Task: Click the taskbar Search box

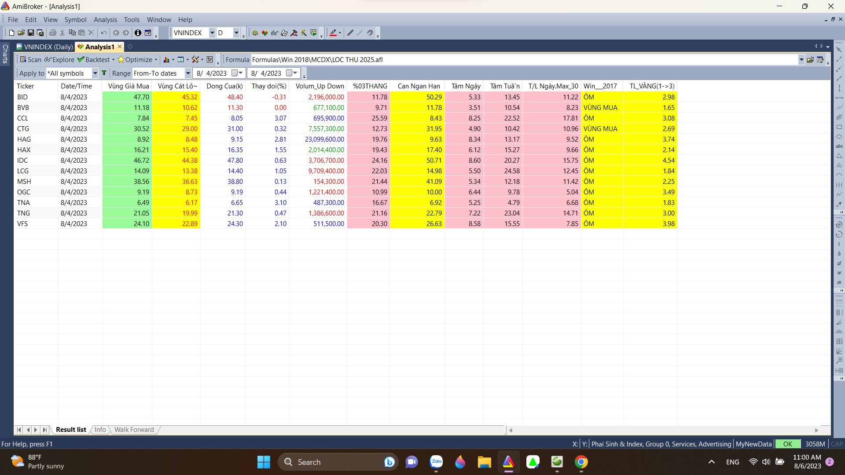Action: tap(338, 462)
